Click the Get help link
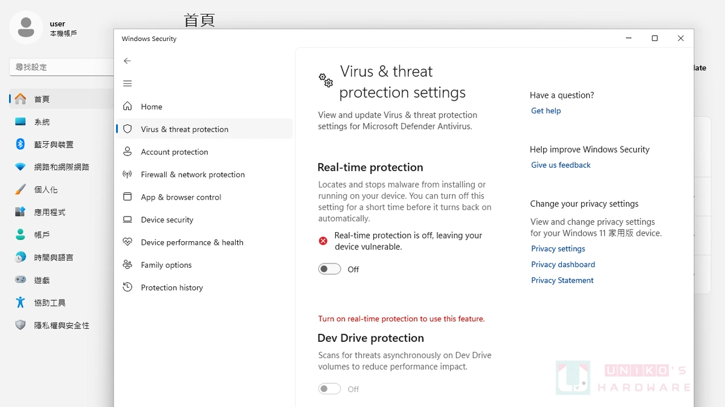 (546, 111)
